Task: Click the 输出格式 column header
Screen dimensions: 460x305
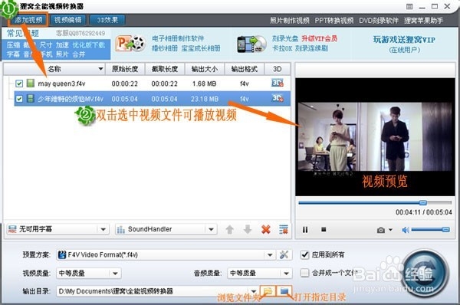Action: pyautogui.click(x=245, y=69)
